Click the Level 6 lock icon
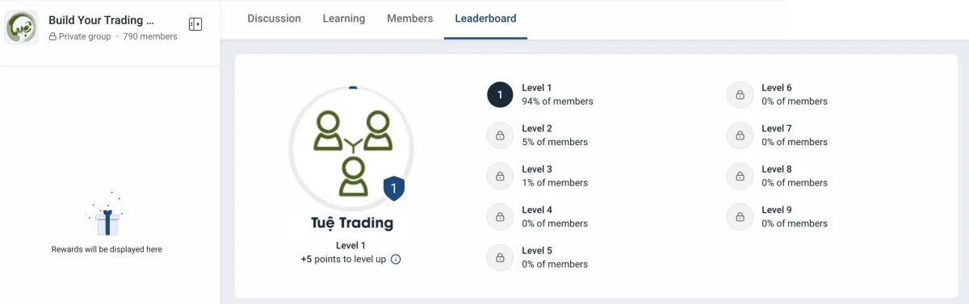This screenshot has height=304, width=969. click(x=740, y=94)
